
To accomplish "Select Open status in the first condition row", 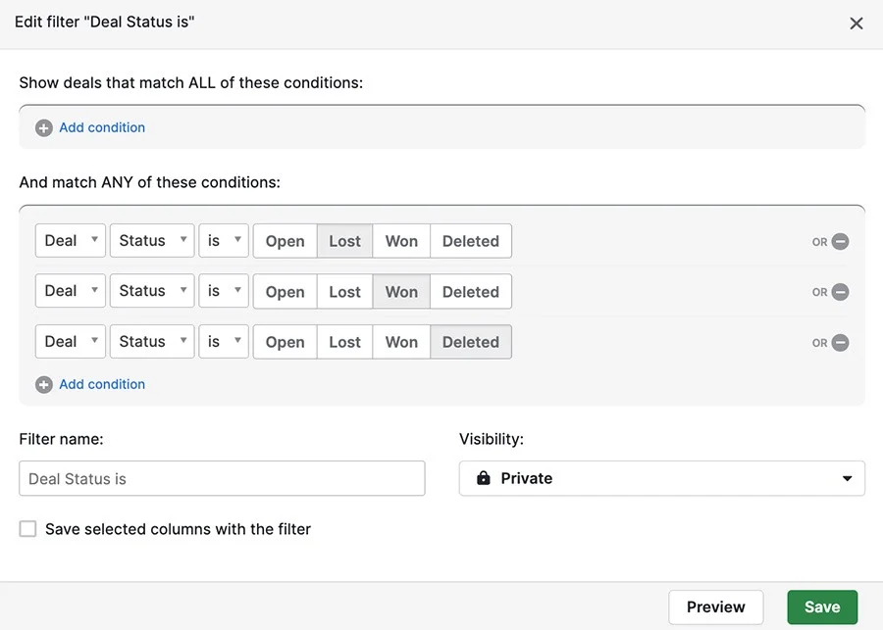I will pyautogui.click(x=285, y=241).
